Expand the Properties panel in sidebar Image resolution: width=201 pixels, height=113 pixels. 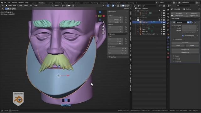tap(112, 57)
